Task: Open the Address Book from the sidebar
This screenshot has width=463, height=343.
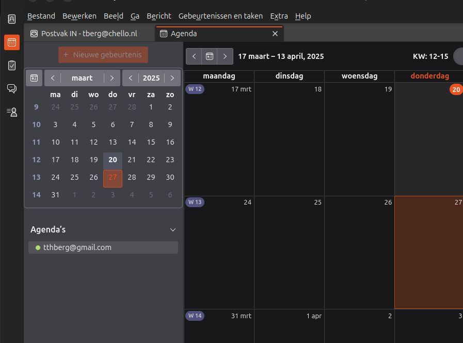Action: tap(11, 20)
